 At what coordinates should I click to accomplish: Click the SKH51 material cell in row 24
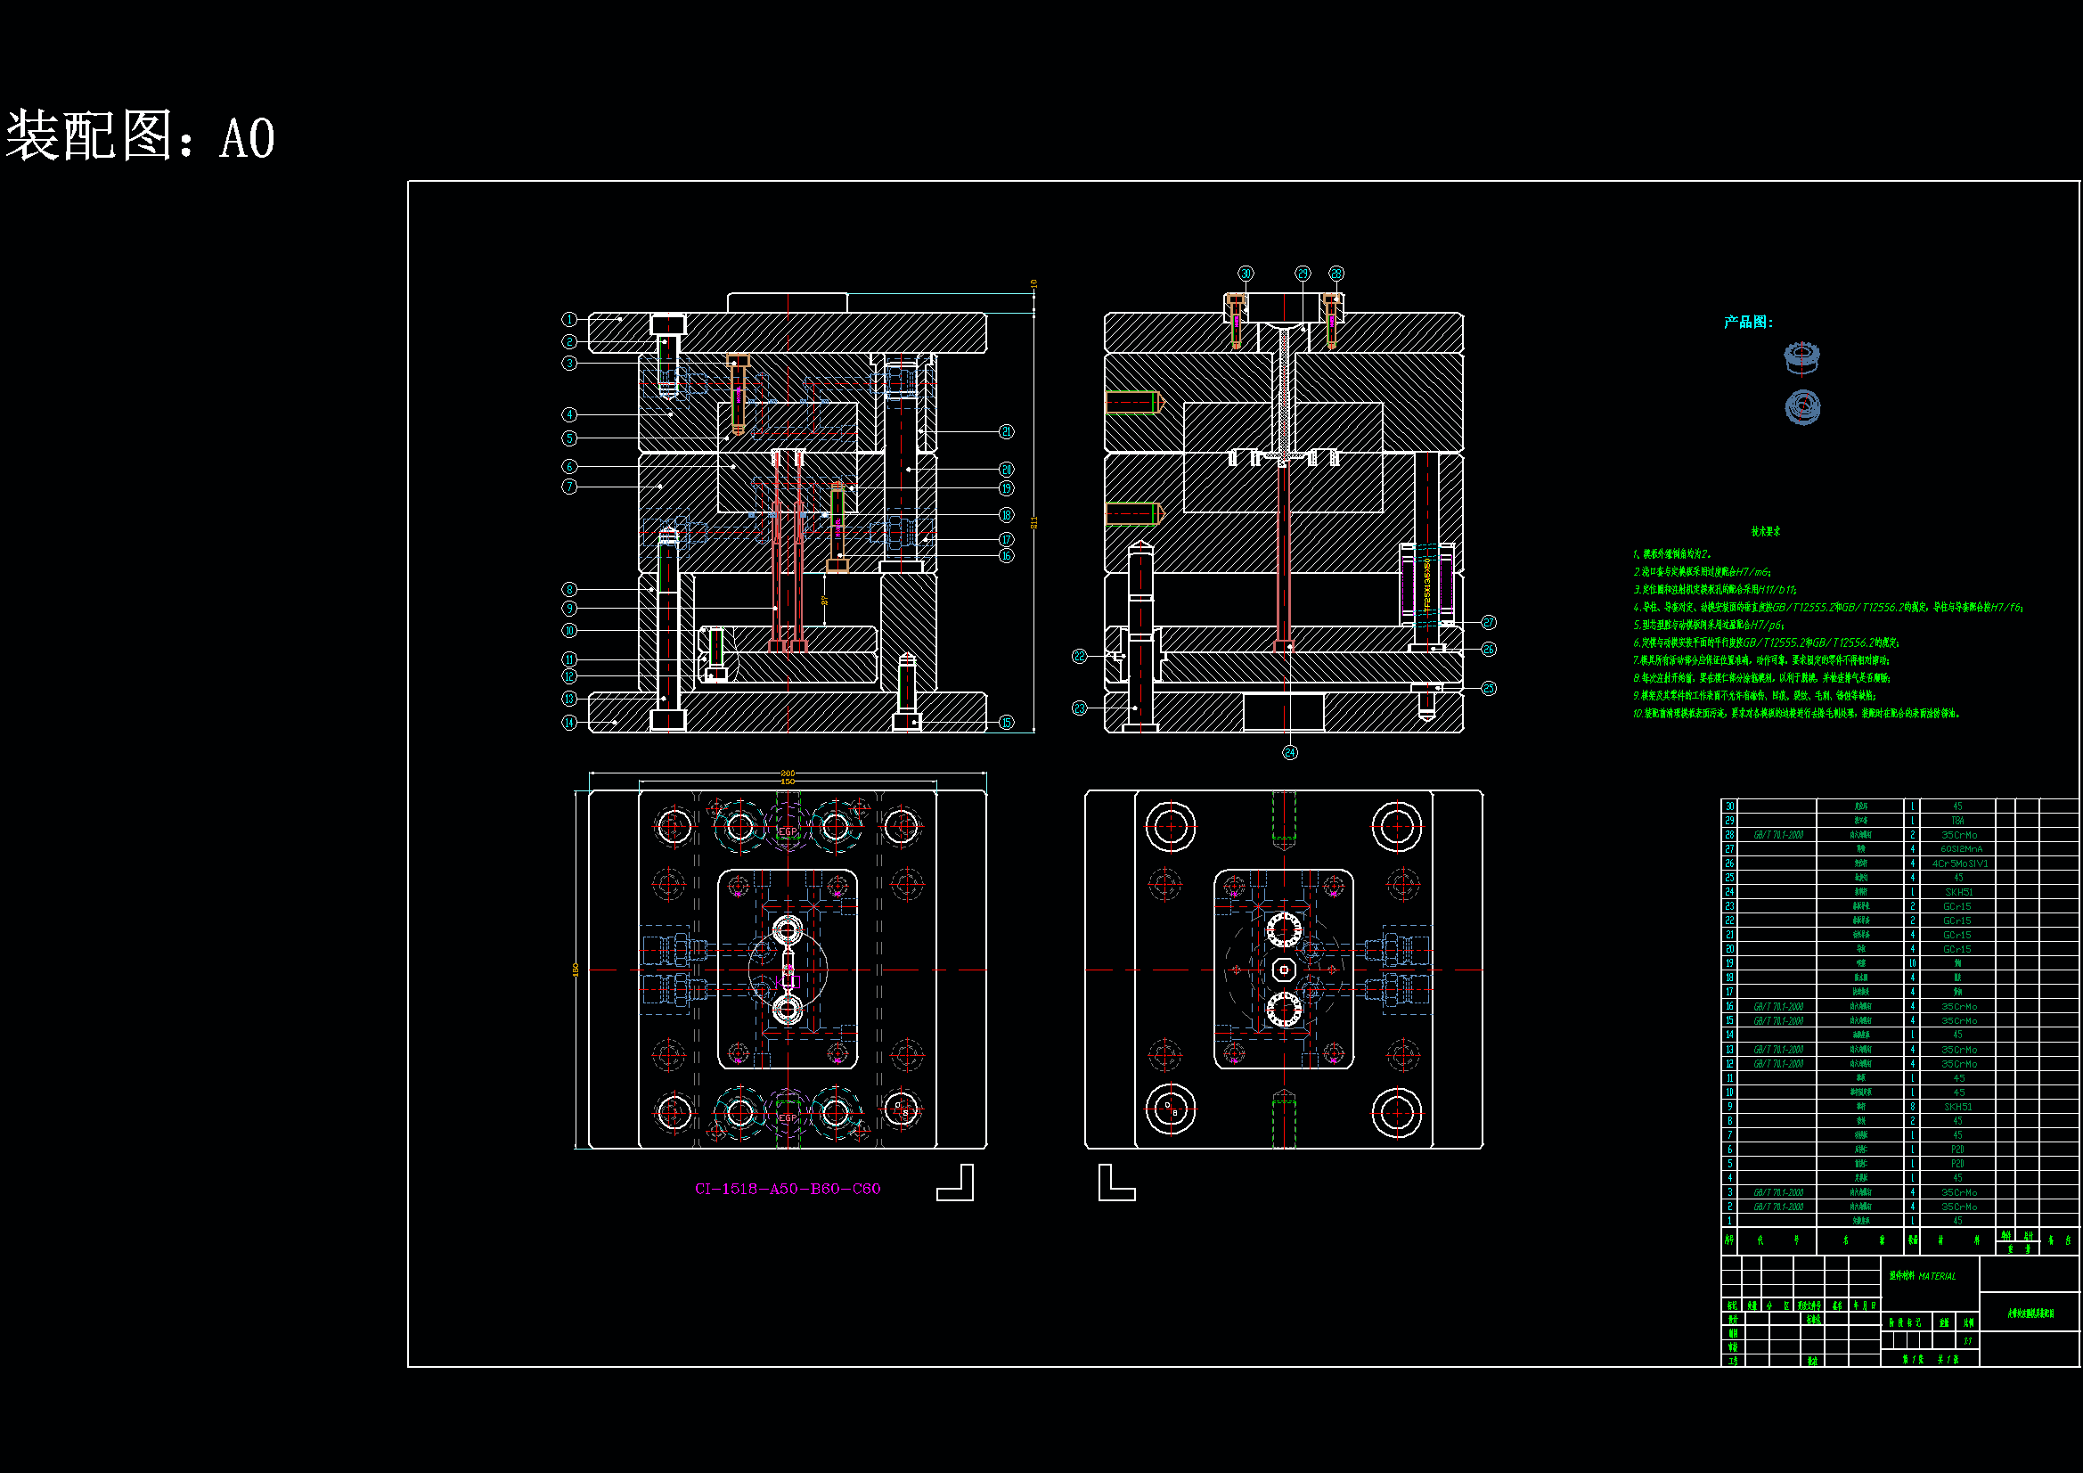(x=1957, y=892)
